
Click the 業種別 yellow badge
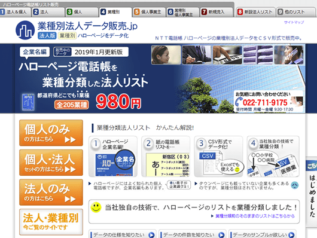coord(67,36)
